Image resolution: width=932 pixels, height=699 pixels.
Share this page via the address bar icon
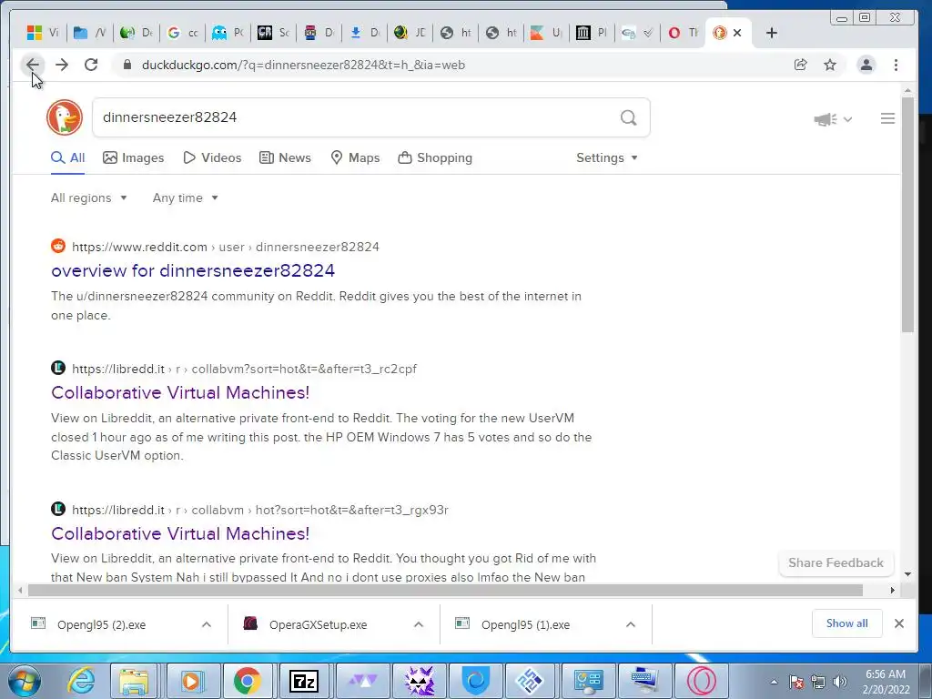pos(801,65)
